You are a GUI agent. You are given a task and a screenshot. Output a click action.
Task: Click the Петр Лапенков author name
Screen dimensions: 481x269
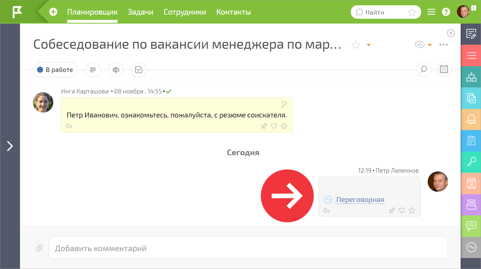(397, 171)
